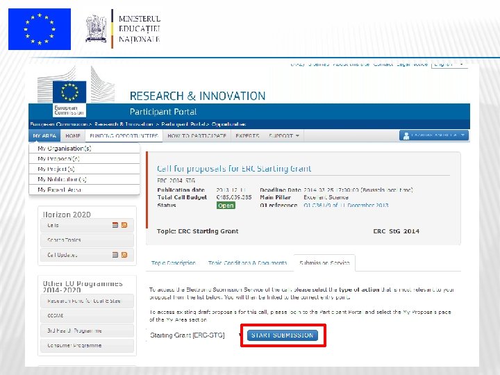
Task: Select My Notification(s) entry
Action: pos(84,179)
